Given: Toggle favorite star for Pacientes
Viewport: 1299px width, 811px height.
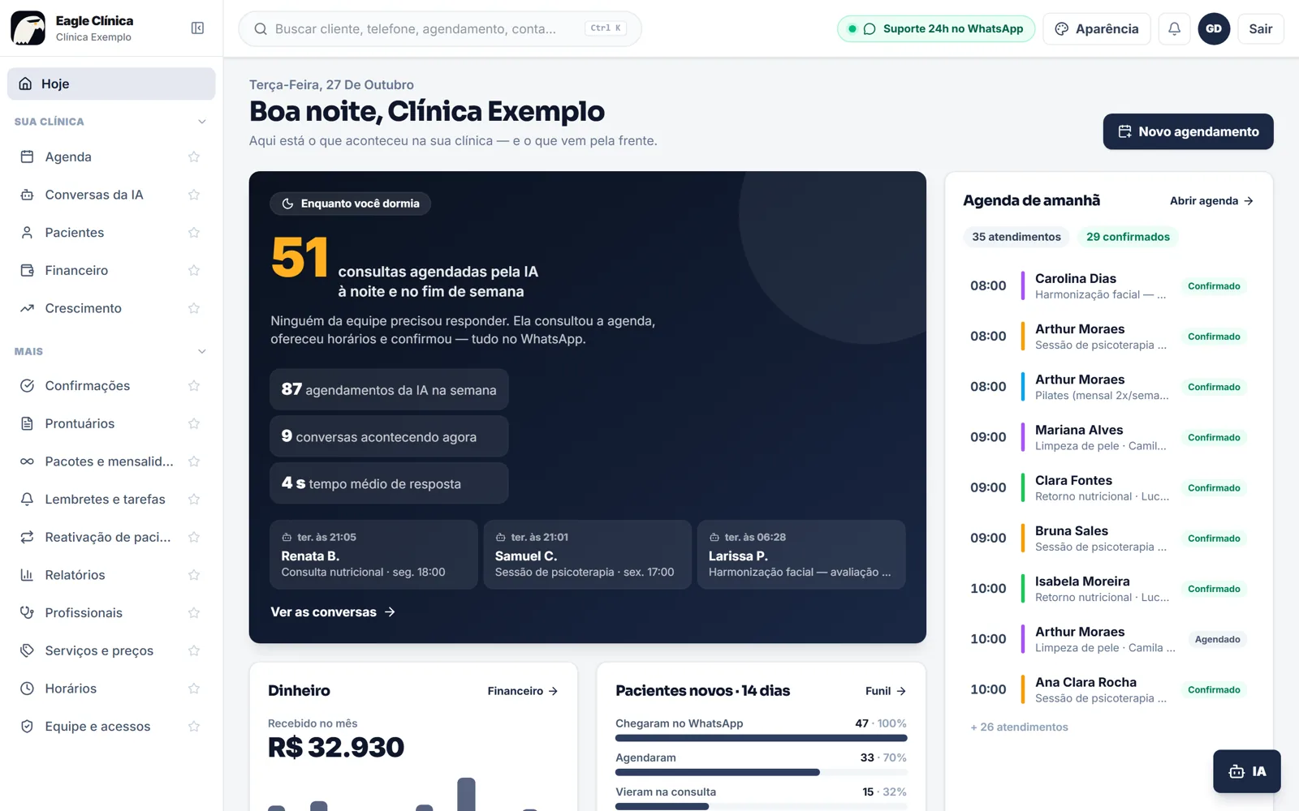Looking at the screenshot, I should [194, 233].
